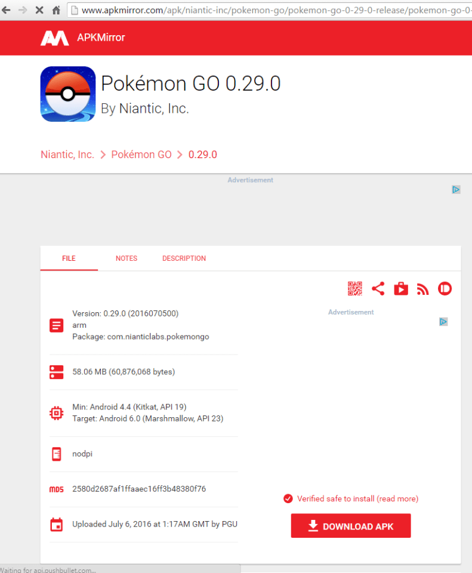Click the Min: Android 4.4 (Kitkat, API 19) text
This screenshot has width=472, height=573.
tap(129, 406)
